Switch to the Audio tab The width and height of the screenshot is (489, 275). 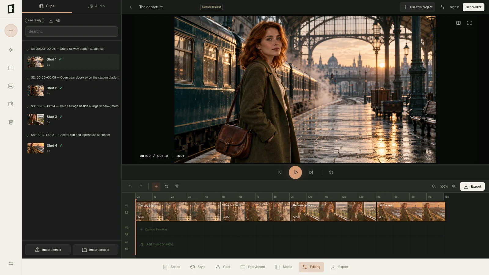[97, 6]
